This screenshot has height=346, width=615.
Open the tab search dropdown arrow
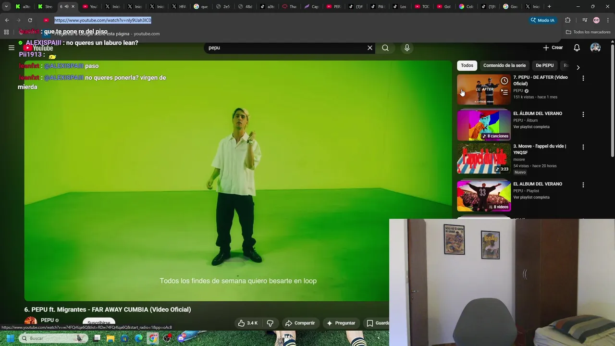pyautogui.click(x=6, y=7)
